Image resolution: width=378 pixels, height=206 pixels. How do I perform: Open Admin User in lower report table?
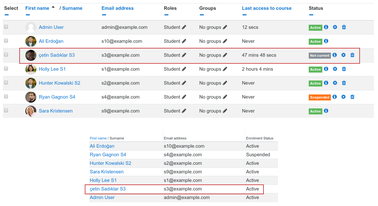coord(102,197)
